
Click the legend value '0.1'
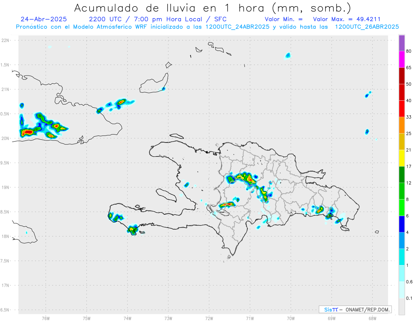pyautogui.click(x=410, y=298)
